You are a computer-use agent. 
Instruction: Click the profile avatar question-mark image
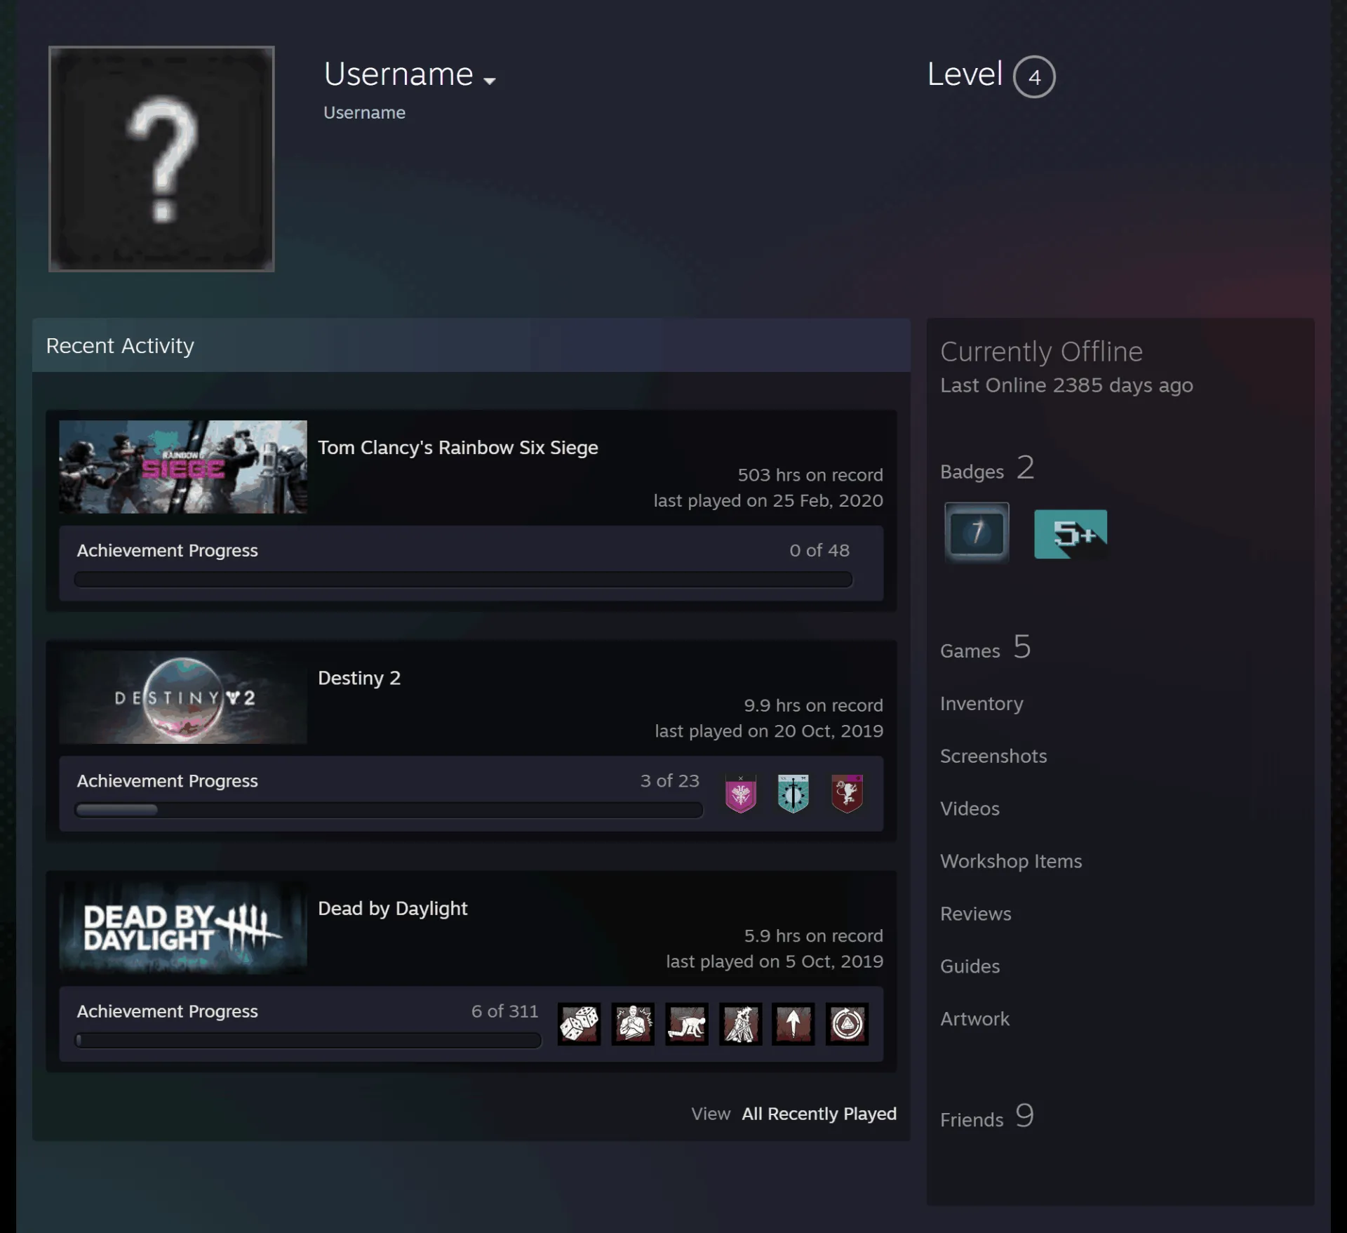pyautogui.click(x=161, y=159)
